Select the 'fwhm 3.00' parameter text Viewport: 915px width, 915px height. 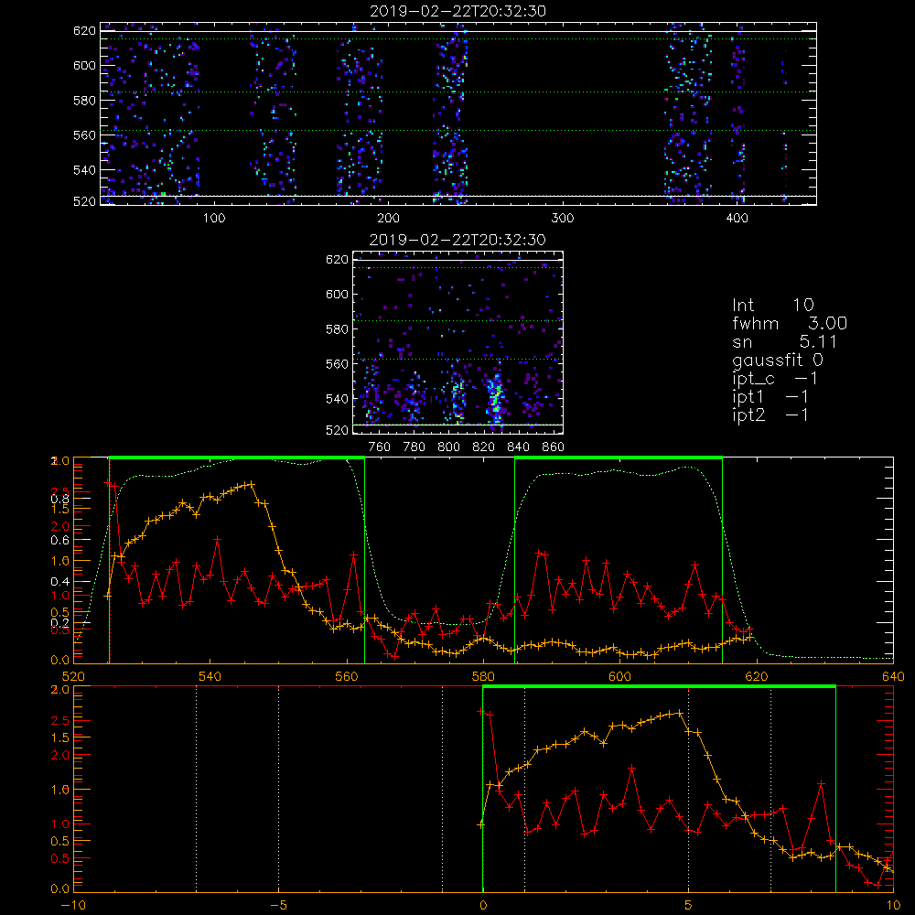790,323
